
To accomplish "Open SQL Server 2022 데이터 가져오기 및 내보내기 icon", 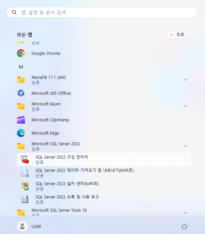I will [25, 173].
